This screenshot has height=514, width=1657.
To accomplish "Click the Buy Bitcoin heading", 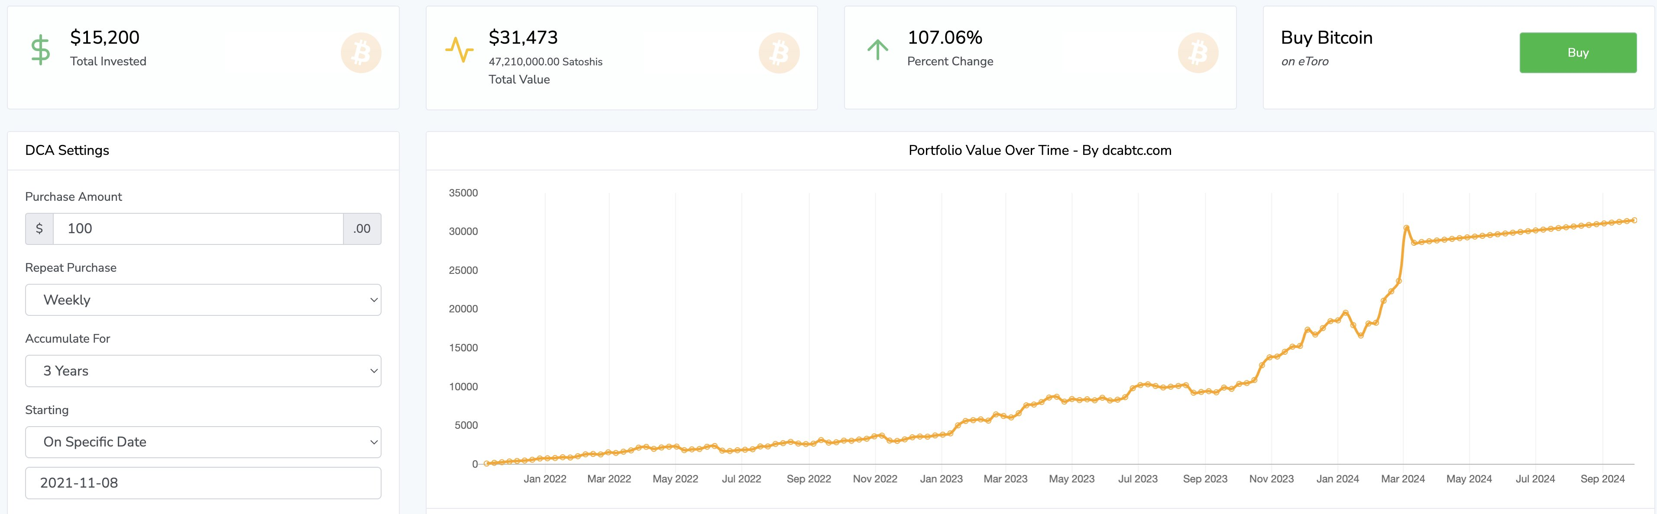I will point(1327,38).
